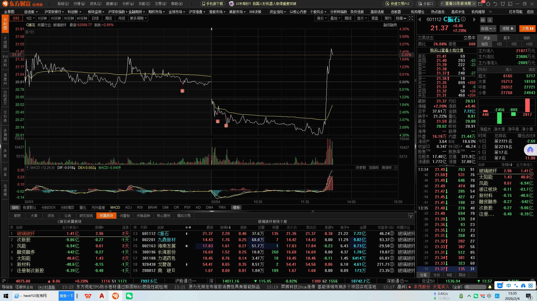Screen dimensions: 537x301
Task: Set a price alert with 提醒
Action: point(508,29)
